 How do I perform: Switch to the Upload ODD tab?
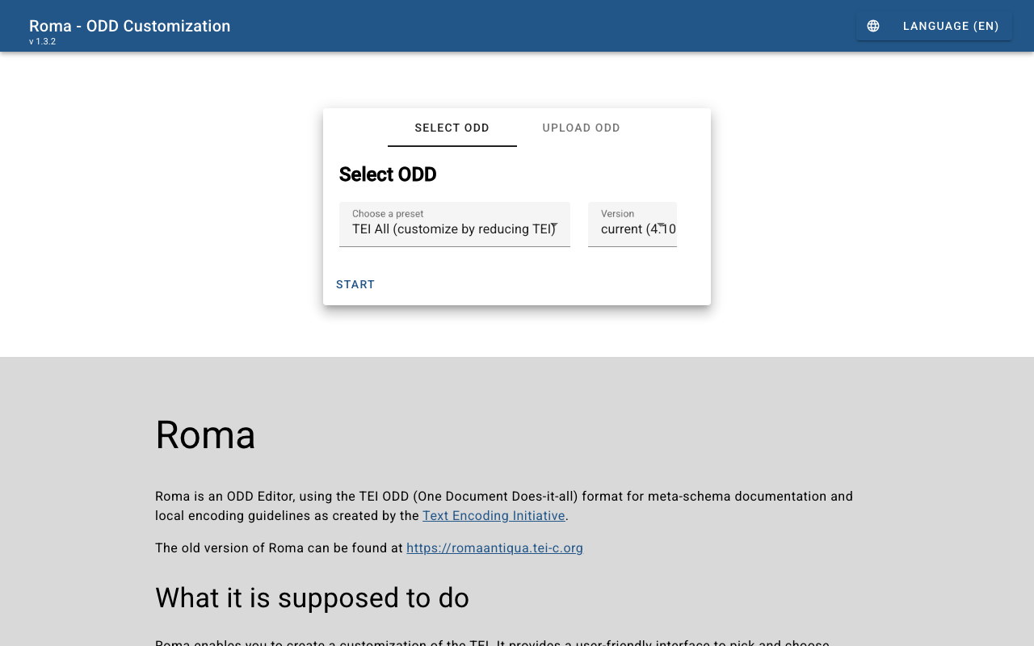click(x=581, y=128)
